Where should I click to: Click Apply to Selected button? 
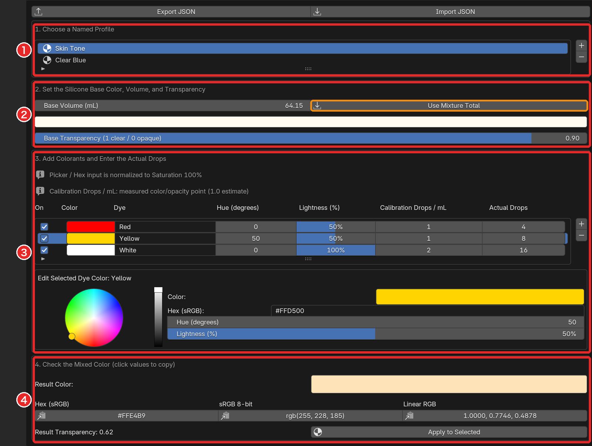(x=449, y=432)
